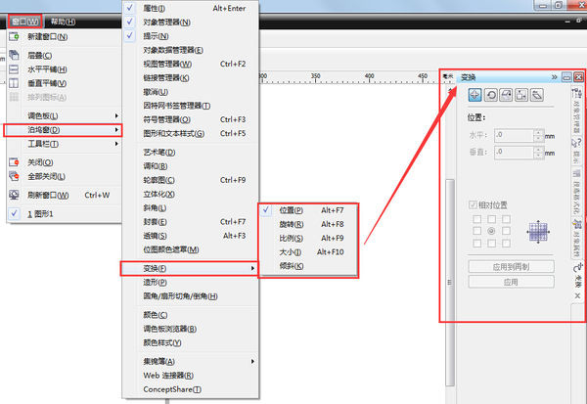The width and height of the screenshot is (587, 404).
Task: Click the 应用到再制 button
Action: point(511,267)
